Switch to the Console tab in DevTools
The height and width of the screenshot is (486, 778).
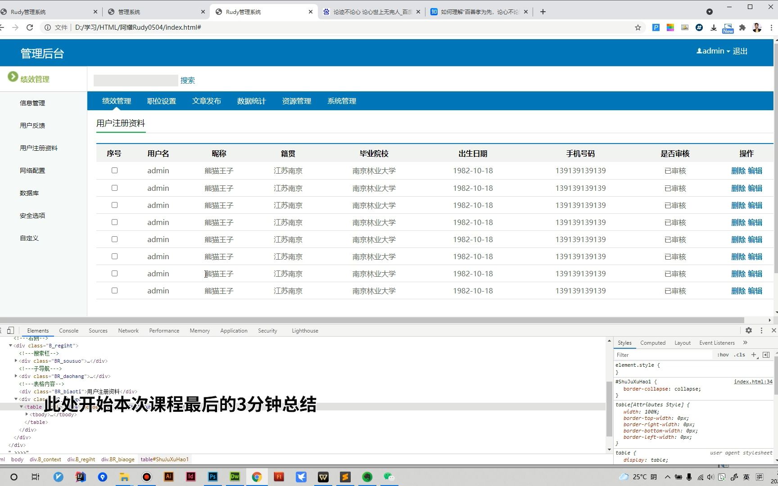tap(68, 330)
